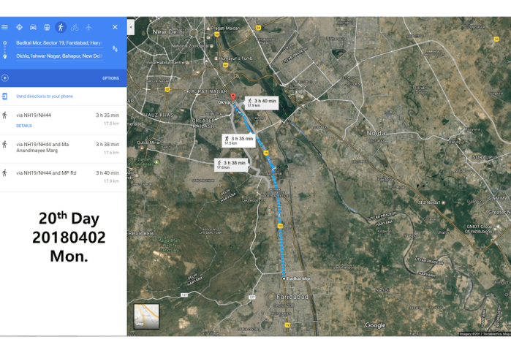Click the 3 h 40 min route label on map
The width and height of the screenshot is (511, 353).
click(261, 102)
